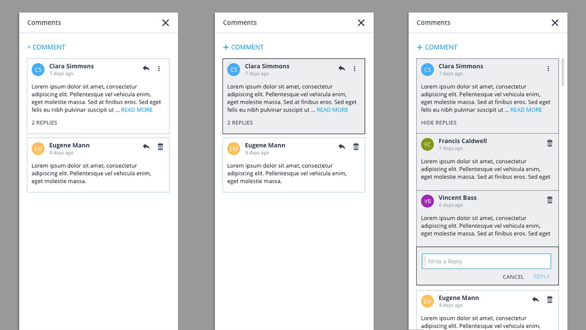
Task: Expand 2 REPLIES in middle highlighted card
Action: (x=240, y=122)
